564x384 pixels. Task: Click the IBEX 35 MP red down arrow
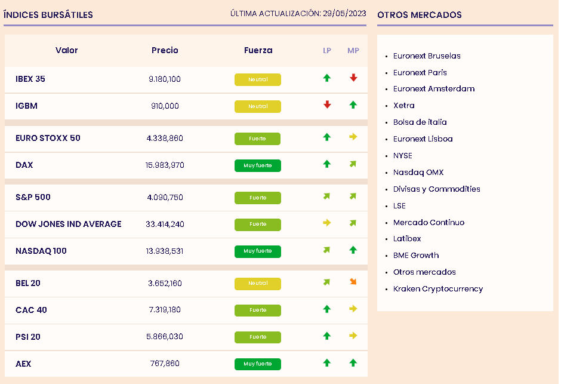353,78
